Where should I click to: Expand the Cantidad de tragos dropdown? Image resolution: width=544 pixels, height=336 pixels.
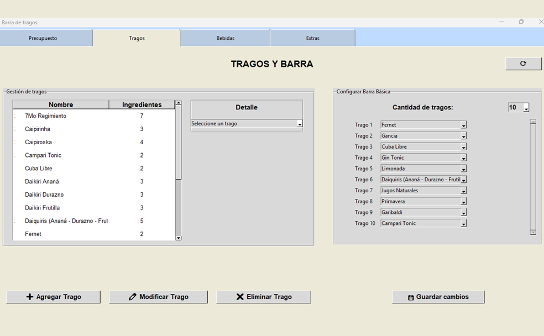(x=519, y=108)
